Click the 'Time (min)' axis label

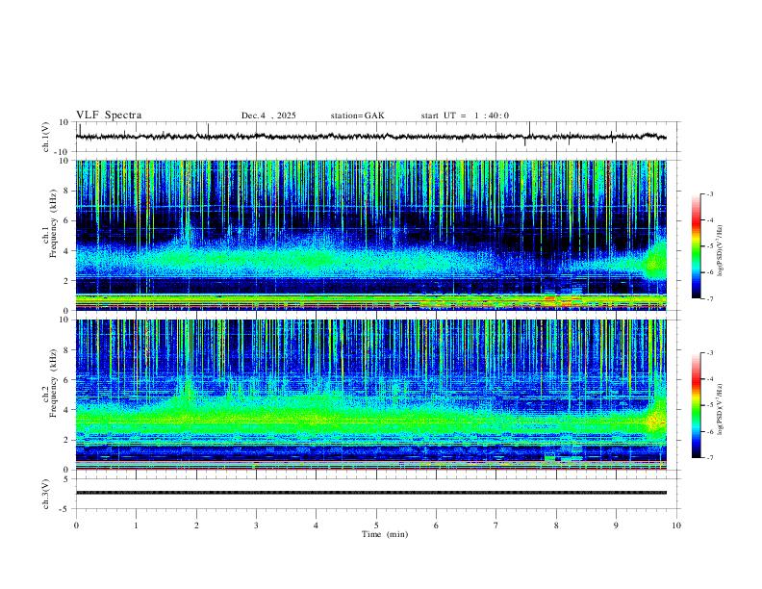click(385, 534)
